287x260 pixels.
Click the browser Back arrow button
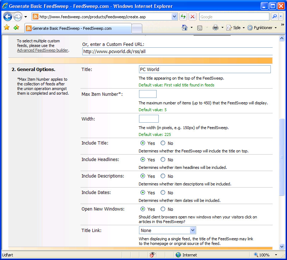8,17
